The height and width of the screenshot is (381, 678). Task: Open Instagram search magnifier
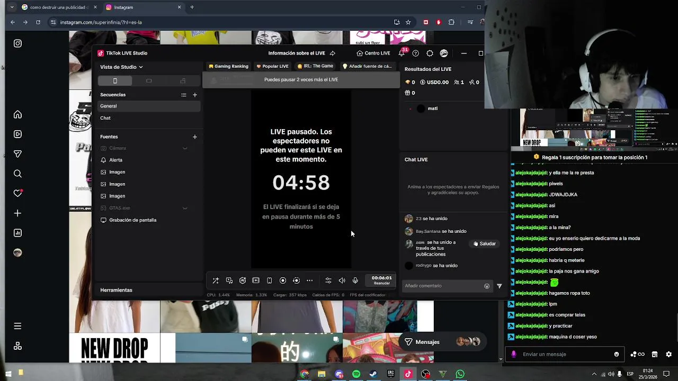coord(17,174)
